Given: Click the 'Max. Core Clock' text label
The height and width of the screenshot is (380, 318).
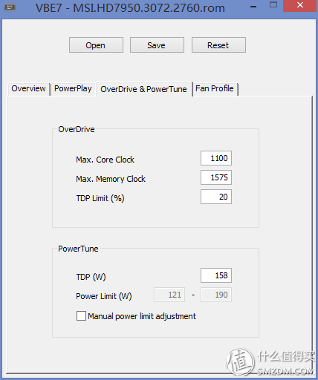Looking at the screenshot, I should (105, 160).
